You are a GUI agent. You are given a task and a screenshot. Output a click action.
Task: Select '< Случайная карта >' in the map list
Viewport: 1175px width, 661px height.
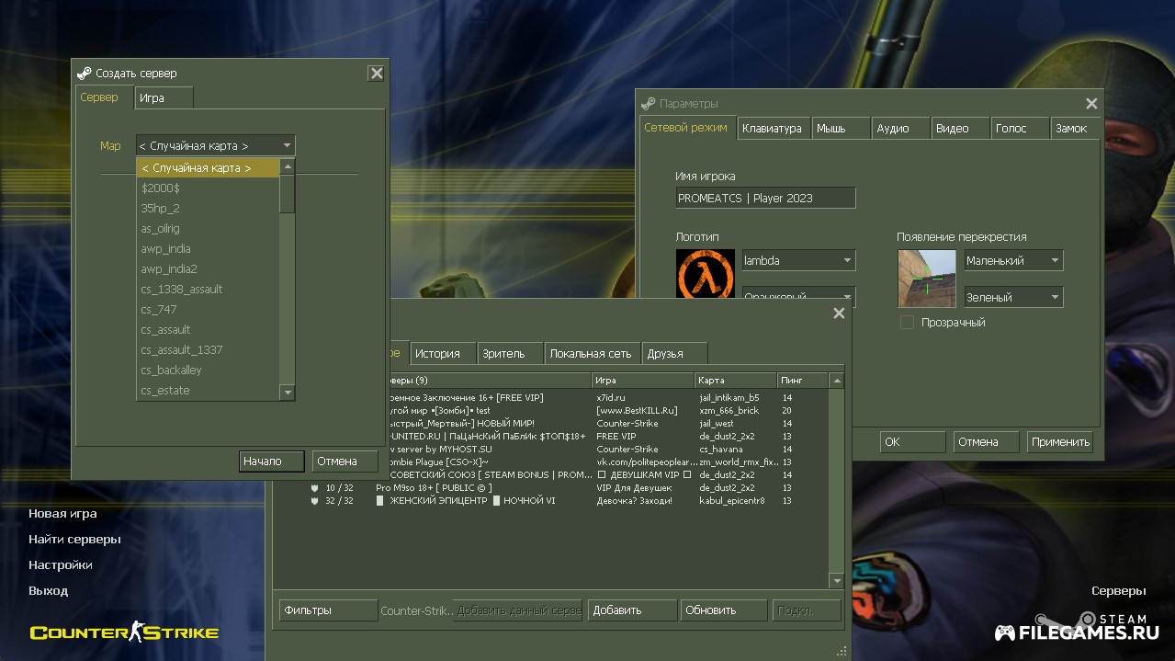pos(209,168)
